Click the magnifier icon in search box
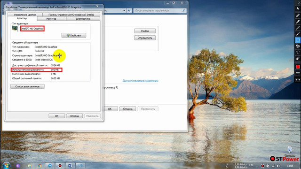 184,10
